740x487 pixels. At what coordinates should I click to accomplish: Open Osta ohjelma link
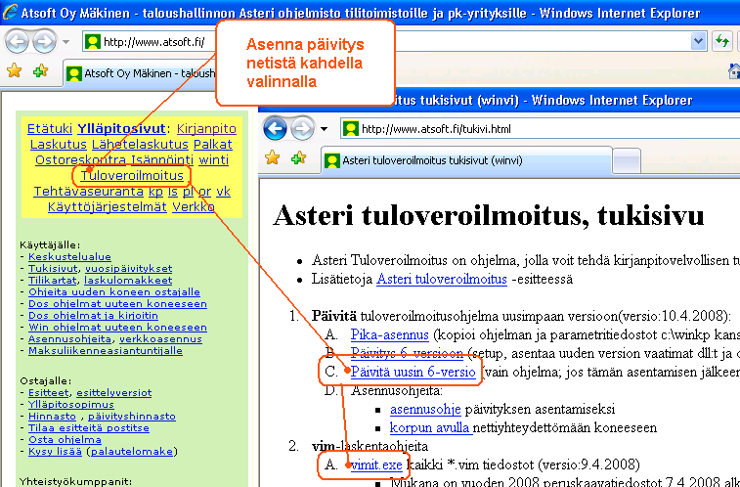click(65, 439)
